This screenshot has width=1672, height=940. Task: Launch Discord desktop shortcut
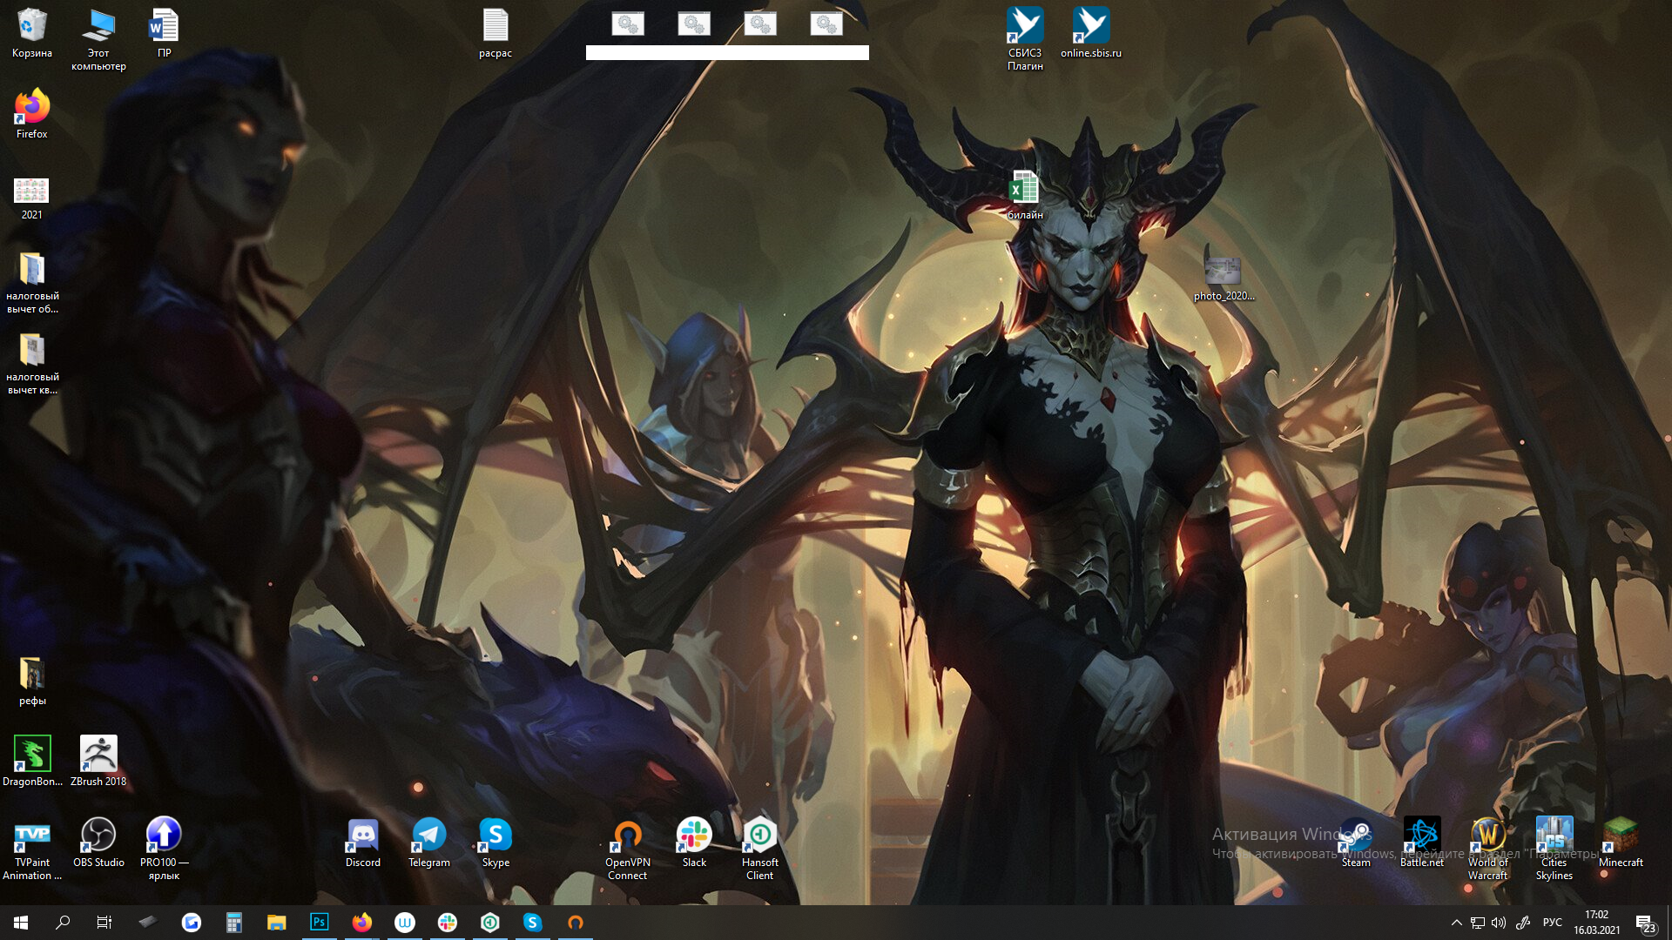click(363, 843)
